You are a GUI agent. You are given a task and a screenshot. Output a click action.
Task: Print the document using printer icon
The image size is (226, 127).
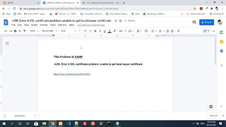coord(15,31)
